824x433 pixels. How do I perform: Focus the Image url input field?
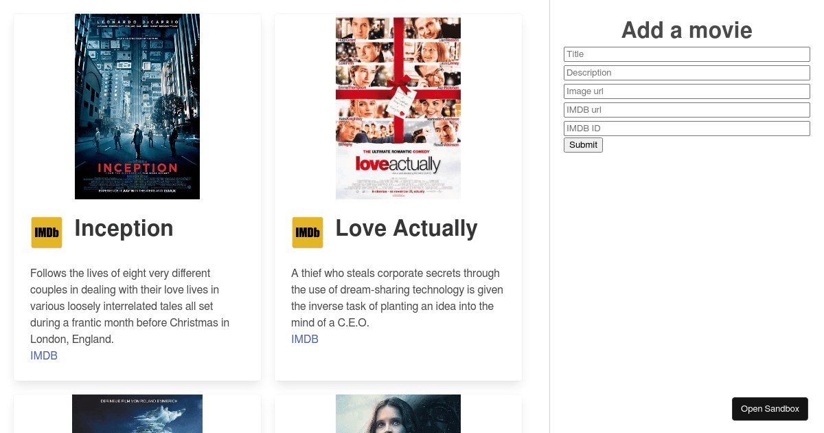tap(687, 91)
